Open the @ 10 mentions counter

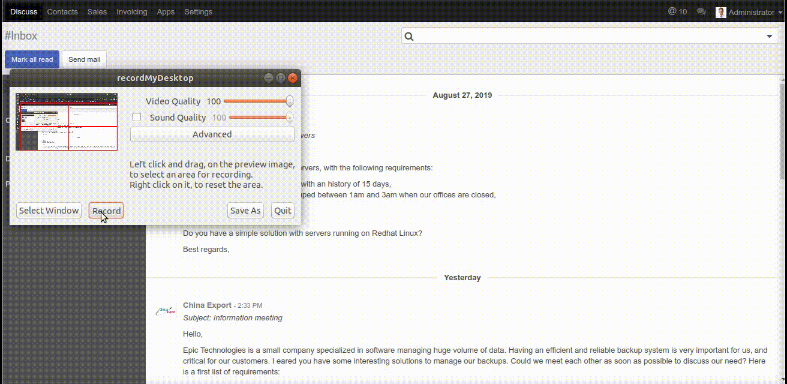tap(677, 11)
